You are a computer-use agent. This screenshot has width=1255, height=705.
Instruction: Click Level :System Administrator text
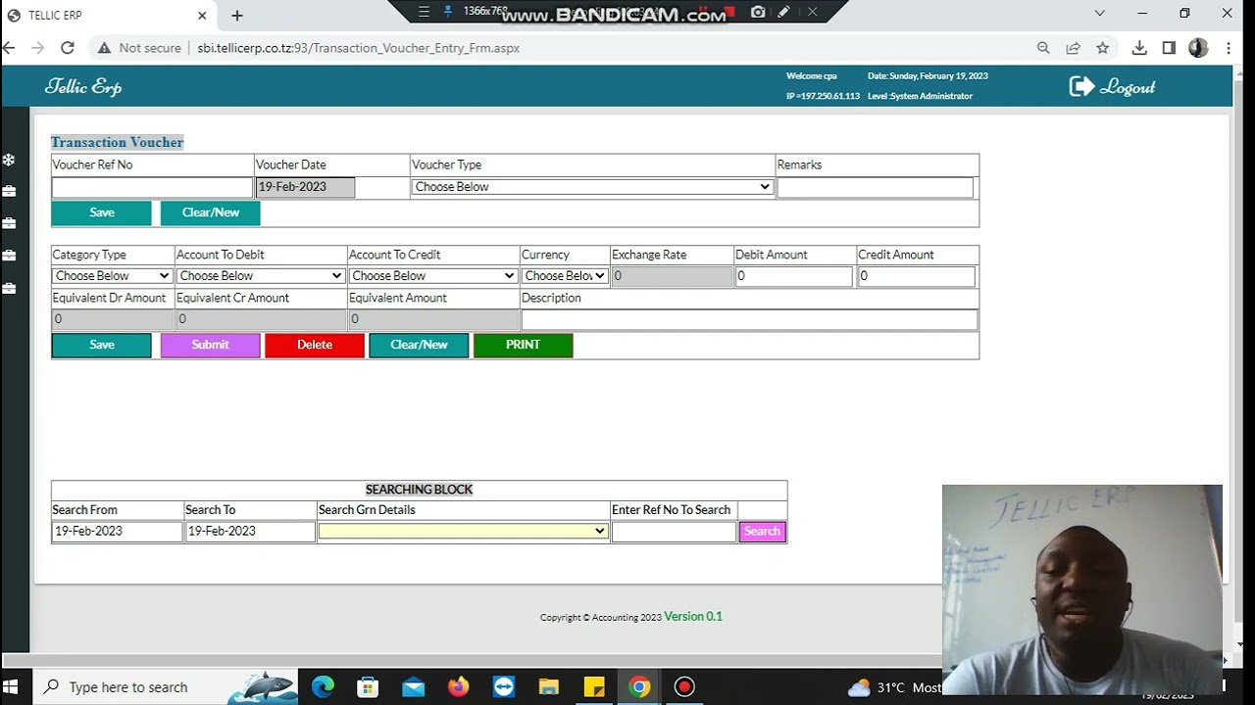(x=920, y=96)
